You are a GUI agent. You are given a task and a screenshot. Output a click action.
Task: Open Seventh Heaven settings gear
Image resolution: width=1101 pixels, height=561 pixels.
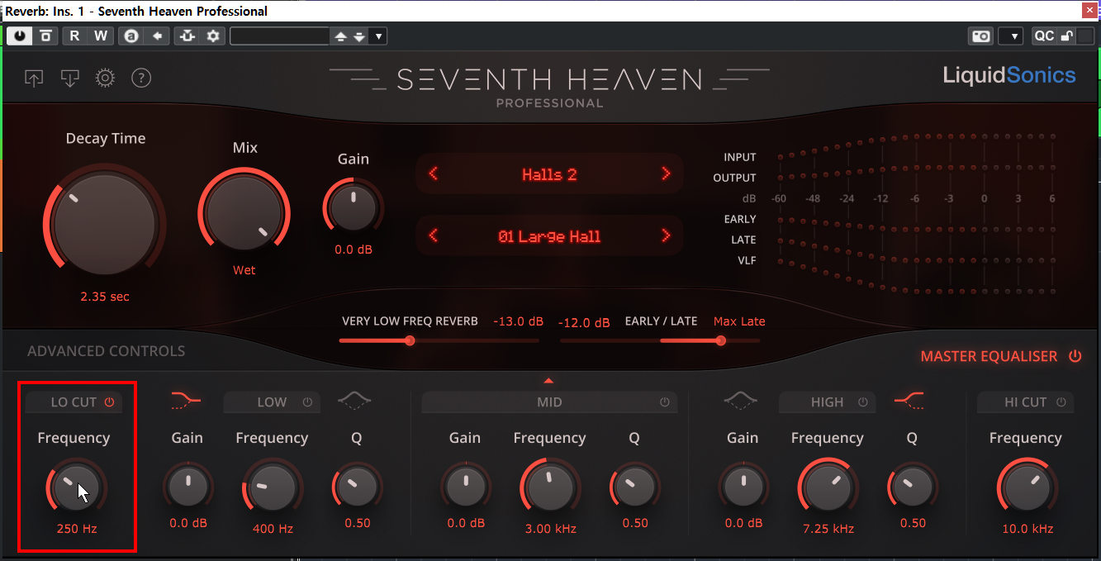(105, 78)
